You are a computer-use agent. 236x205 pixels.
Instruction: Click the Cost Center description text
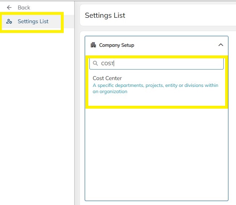156,85
